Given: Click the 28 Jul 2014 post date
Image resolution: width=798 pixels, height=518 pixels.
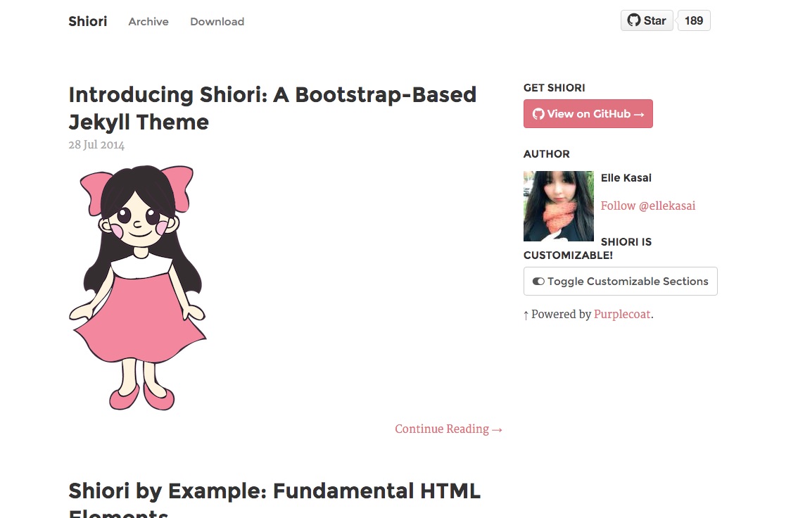Looking at the screenshot, I should click(96, 145).
